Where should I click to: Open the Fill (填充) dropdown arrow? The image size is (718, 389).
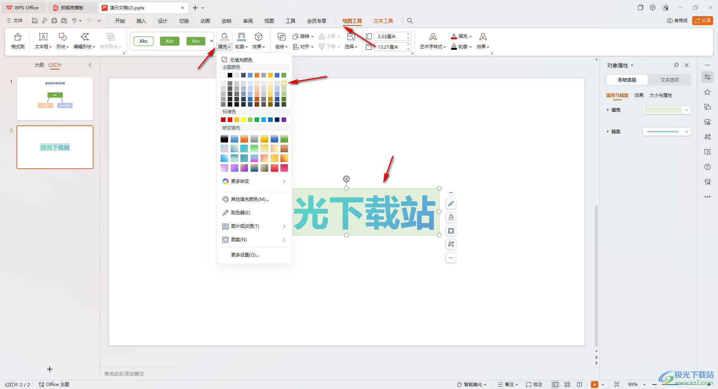click(x=224, y=47)
